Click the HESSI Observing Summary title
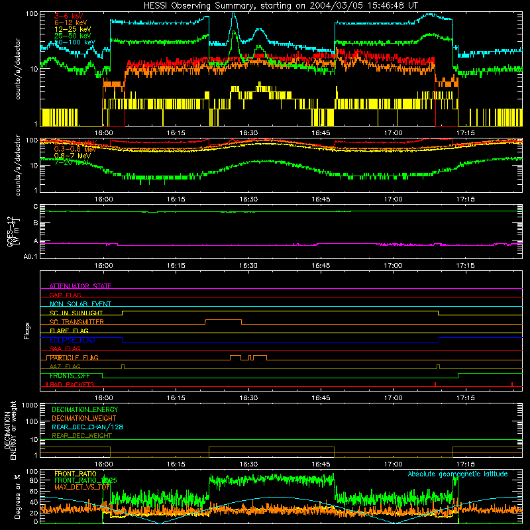This screenshot has height=530, width=530. click(281, 5)
